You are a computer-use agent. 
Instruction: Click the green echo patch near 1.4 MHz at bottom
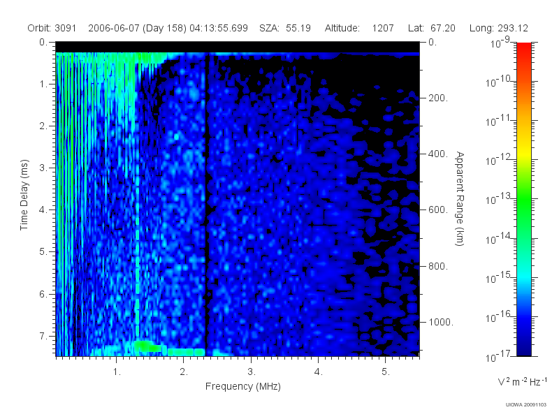pyautogui.click(x=147, y=346)
